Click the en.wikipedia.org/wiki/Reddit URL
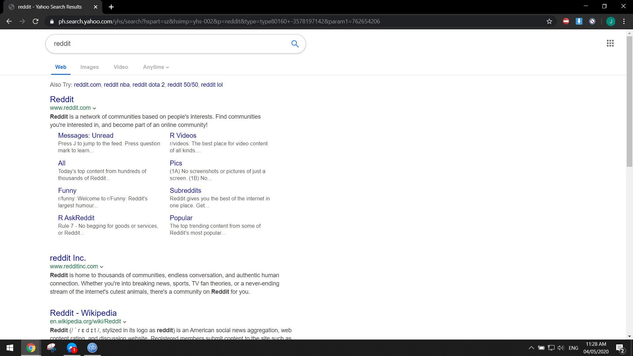The image size is (633, 356). [86, 321]
